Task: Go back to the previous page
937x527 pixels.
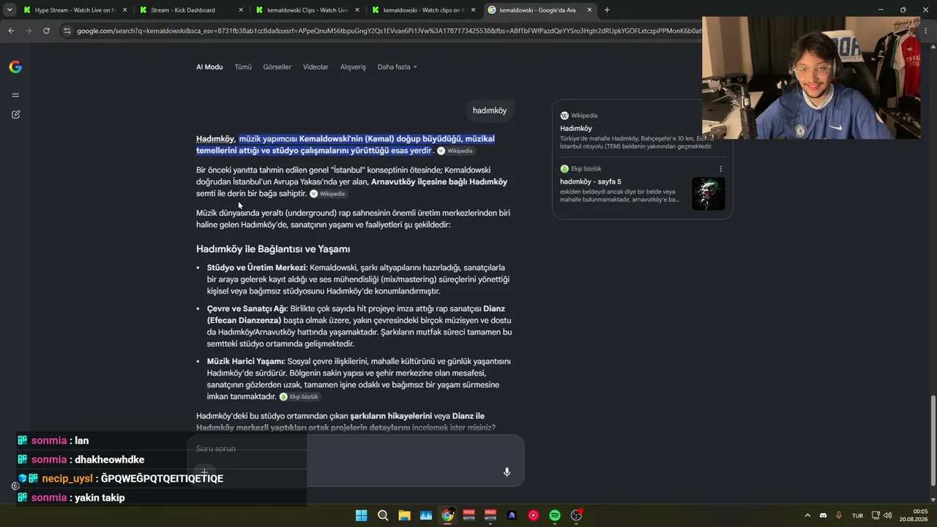Action: (x=11, y=31)
